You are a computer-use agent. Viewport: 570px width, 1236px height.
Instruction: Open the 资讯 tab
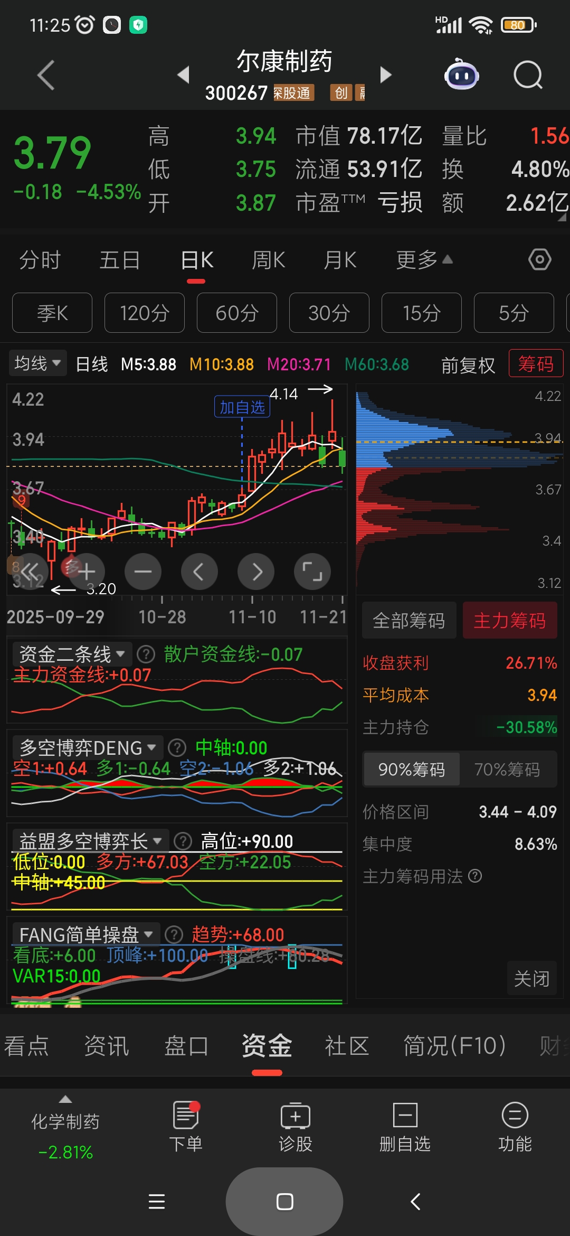point(107,1046)
